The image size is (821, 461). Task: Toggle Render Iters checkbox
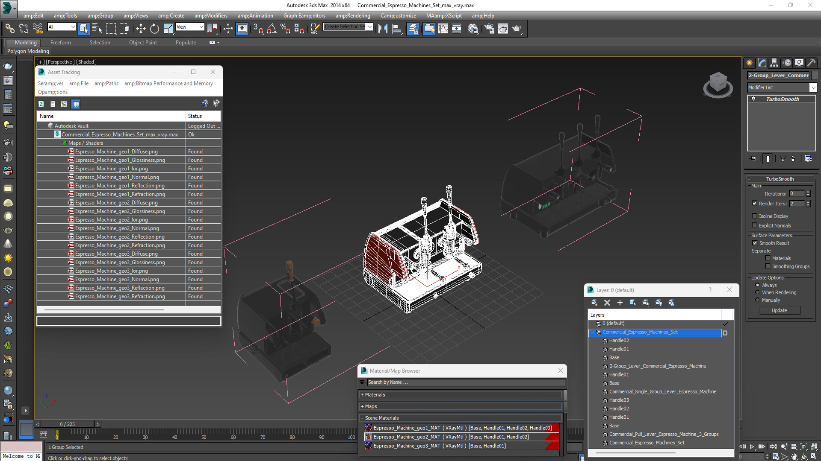(755, 204)
